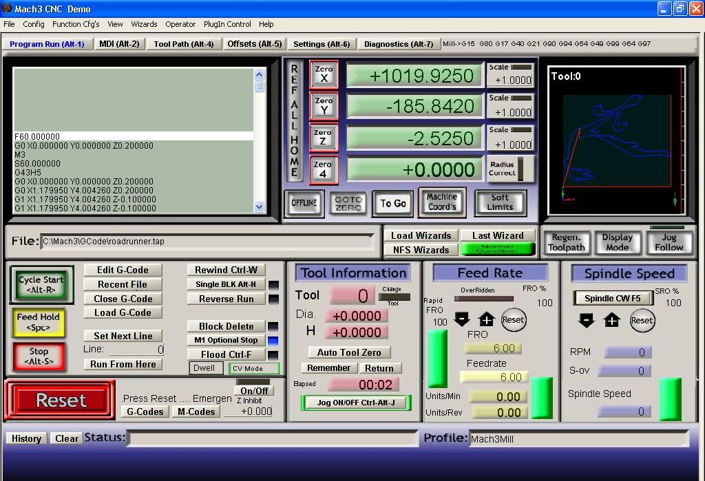Viewport: 705px width, 481px height.
Task: Open the Wizards menu
Action: click(x=144, y=24)
